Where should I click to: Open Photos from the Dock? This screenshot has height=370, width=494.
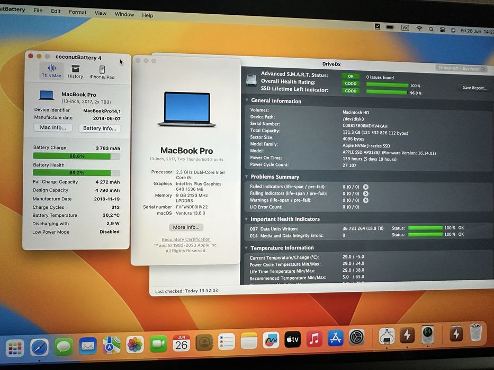pyautogui.click(x=135, y=345)
